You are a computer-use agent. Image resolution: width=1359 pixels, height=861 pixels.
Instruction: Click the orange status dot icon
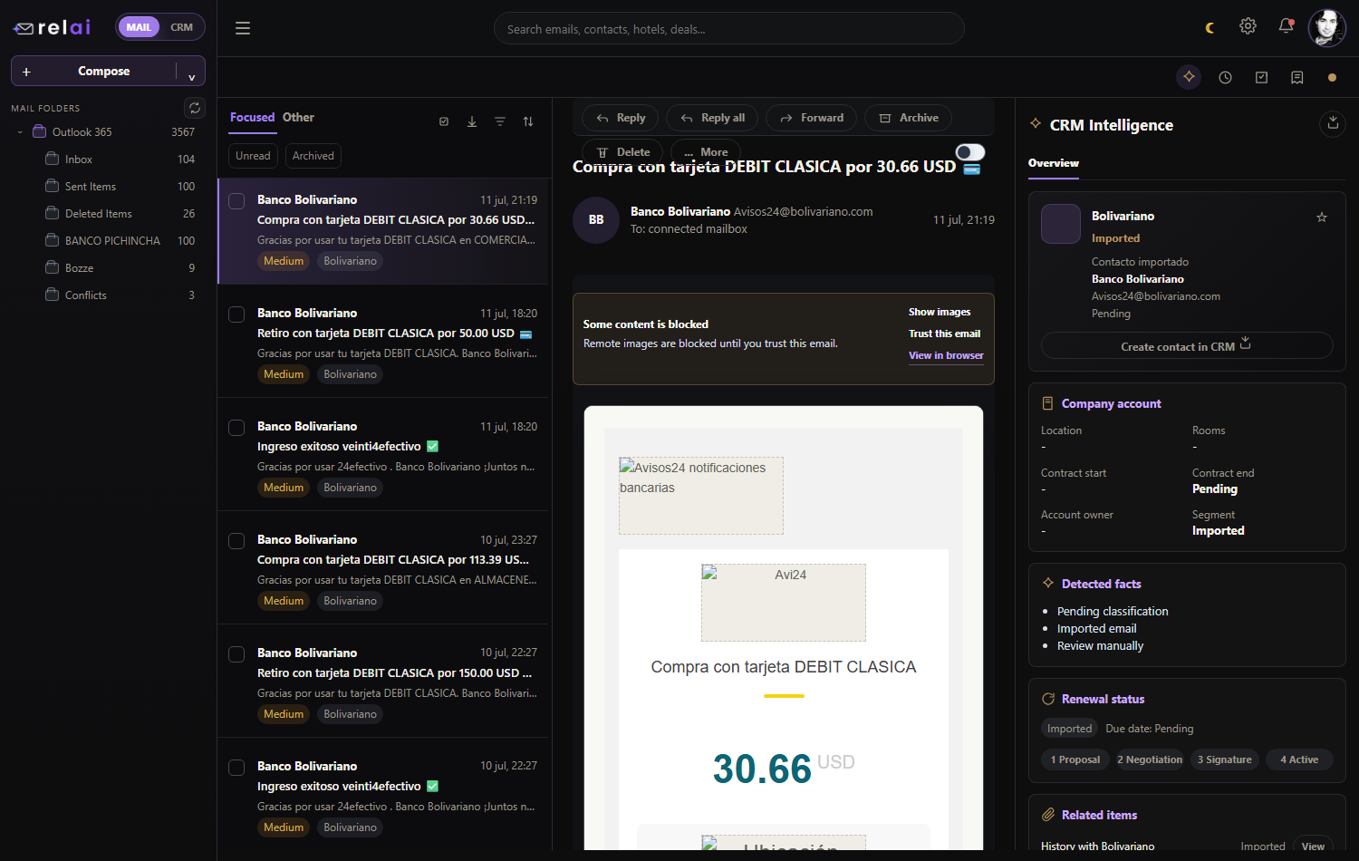pyautogui.click(x=1332, y=78)
